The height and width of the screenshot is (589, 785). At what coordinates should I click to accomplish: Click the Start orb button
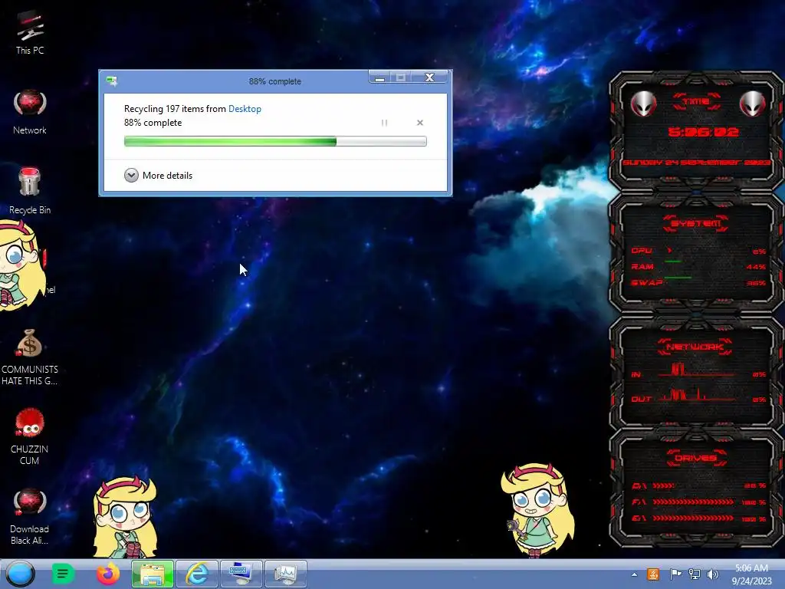click(x=21, y=574)
